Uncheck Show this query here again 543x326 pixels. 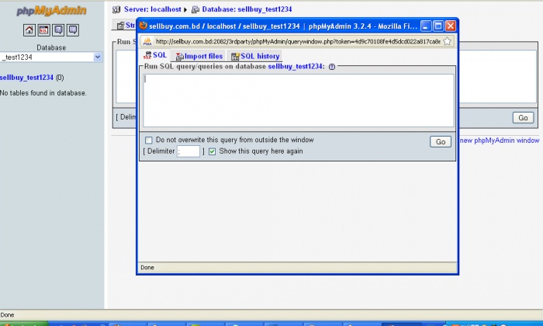coord(212,151)
